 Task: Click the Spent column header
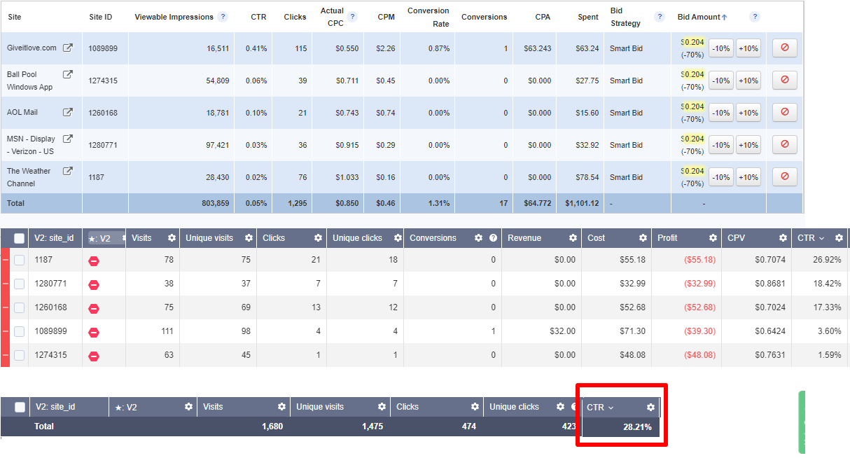[588, 17]
